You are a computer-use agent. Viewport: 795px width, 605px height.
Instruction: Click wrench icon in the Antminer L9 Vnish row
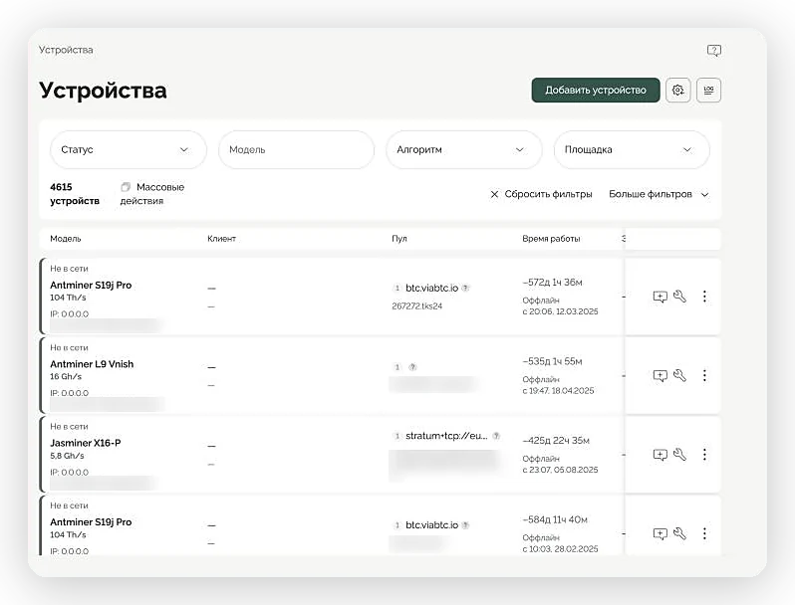point(679,375)
